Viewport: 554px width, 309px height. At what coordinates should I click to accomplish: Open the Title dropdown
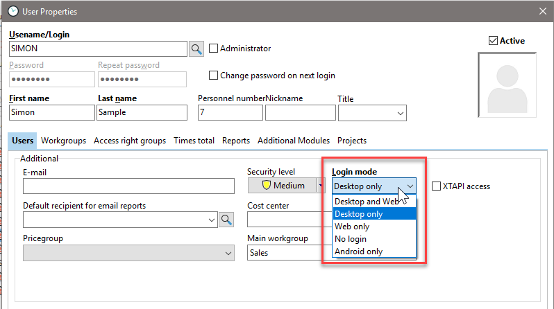point(400,113)
